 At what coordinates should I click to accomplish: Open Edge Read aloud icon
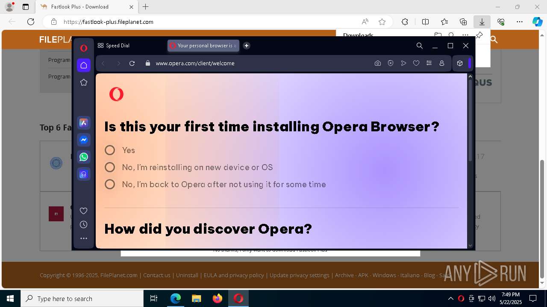pyautogui.click(x=365, y=22)
